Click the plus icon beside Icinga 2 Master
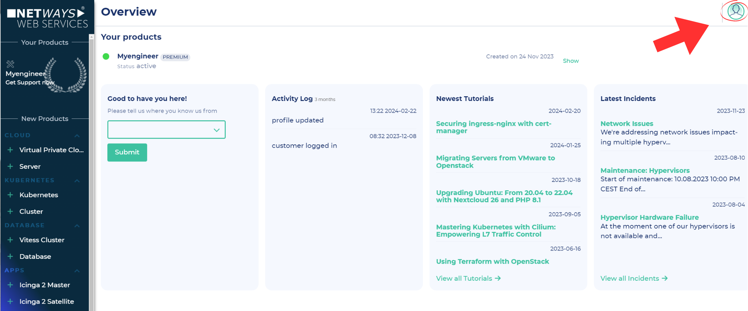This screenshot has width=748, height=311. click(x=11, y=285)
